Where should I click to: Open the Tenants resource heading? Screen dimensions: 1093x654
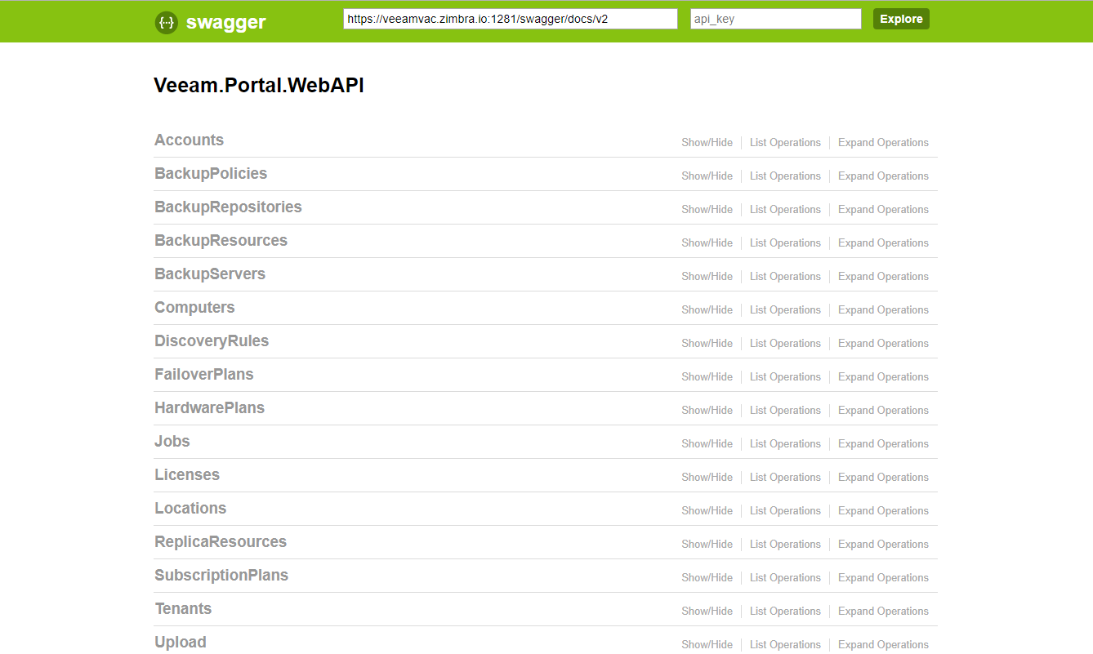point(183,609)
